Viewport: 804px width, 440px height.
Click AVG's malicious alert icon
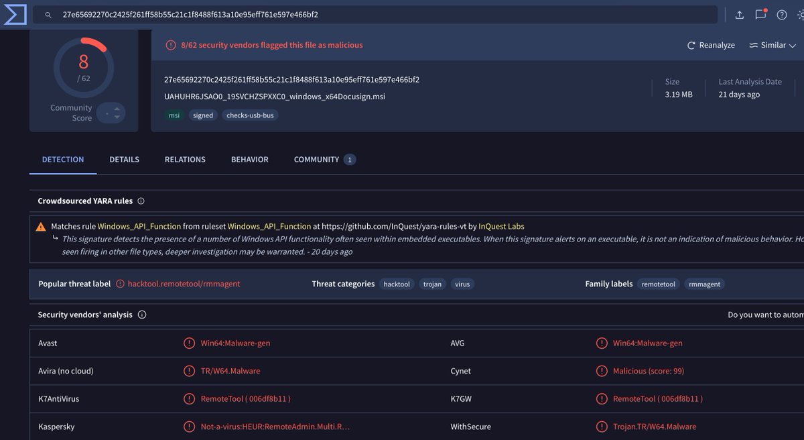602,343
